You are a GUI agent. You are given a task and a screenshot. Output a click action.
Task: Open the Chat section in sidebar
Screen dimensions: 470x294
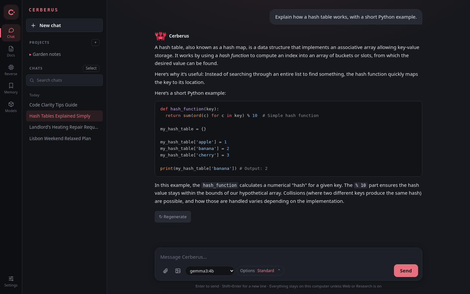click(x=11, y=33)
